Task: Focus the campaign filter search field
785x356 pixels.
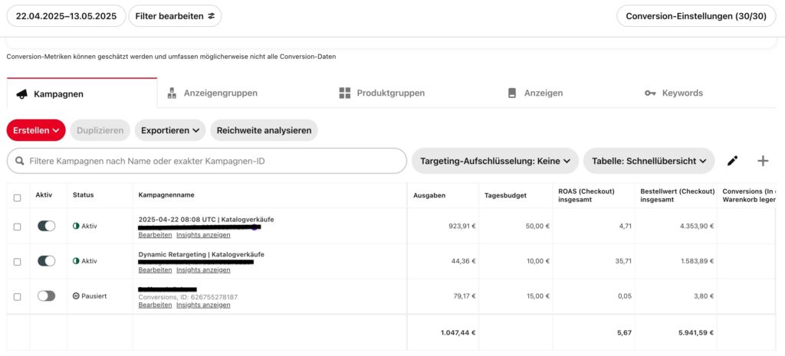Action: point(207,161)
